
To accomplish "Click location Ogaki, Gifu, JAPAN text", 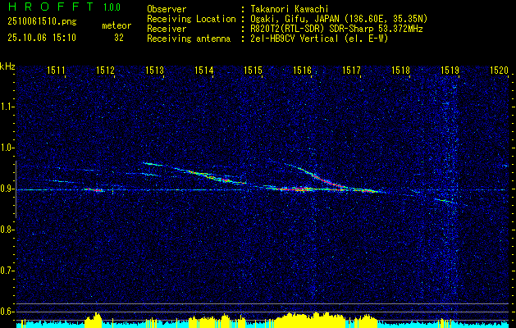I will 339,19.
